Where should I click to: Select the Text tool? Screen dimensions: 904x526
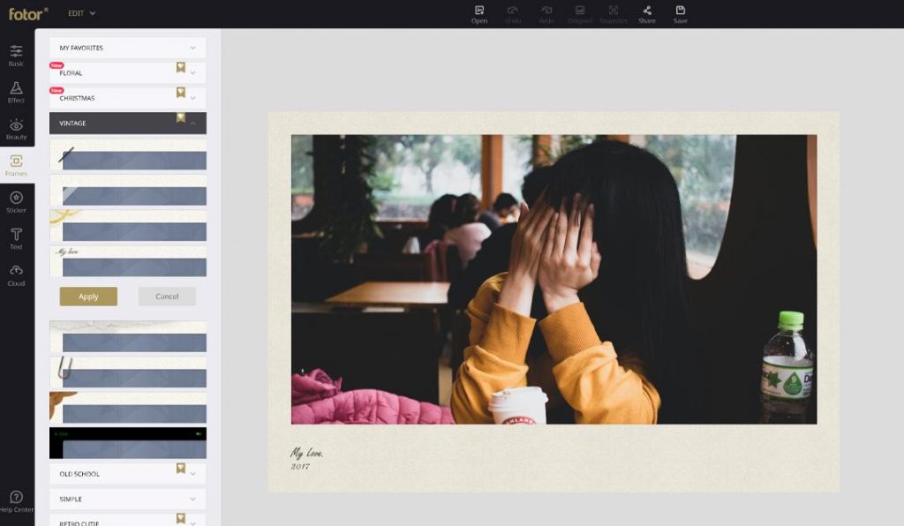click(16, 238)
